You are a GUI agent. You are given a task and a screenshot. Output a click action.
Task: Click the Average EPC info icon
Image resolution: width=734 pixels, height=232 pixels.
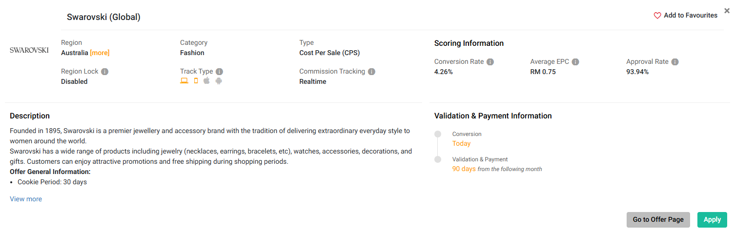(x=575, y=62)
